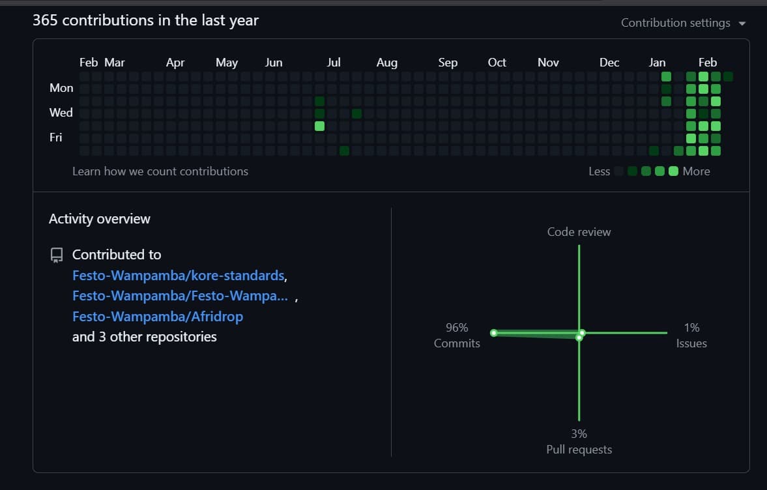Click the Mon weekday row label

[61, 87]
